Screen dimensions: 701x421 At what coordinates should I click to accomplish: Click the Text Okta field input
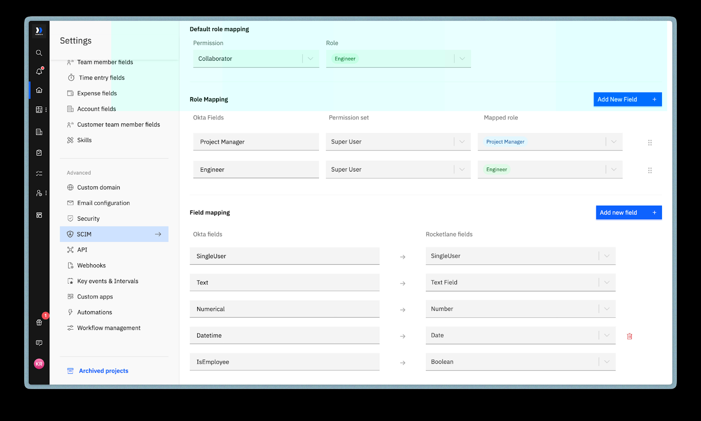(284, 282)
